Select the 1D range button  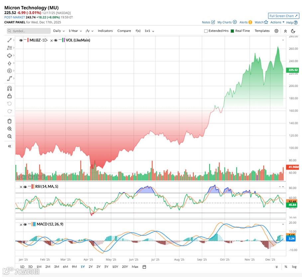tap(22, 267)
